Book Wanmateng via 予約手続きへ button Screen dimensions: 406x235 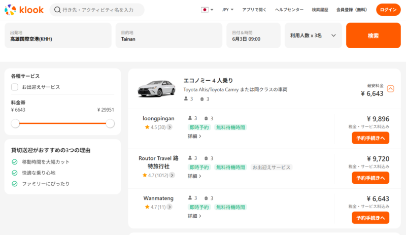point(370,218)
